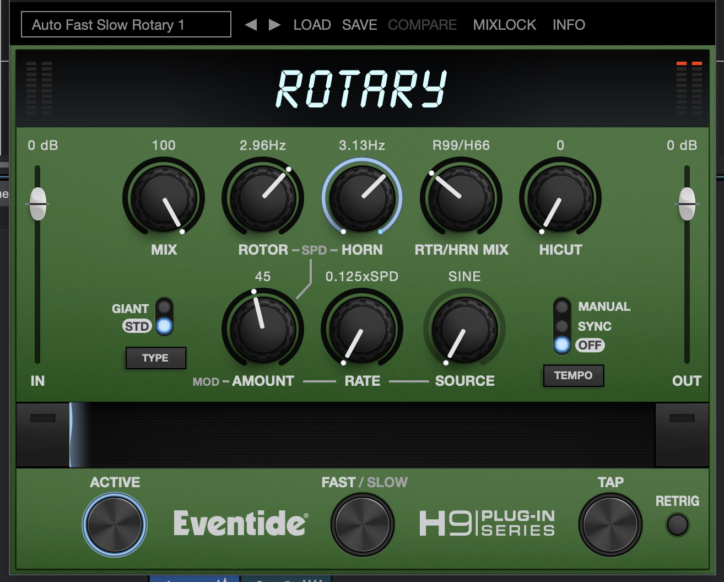Open the INFO panel
The image size is (724, 582).
pyautogui.click(x=569, y=25)
